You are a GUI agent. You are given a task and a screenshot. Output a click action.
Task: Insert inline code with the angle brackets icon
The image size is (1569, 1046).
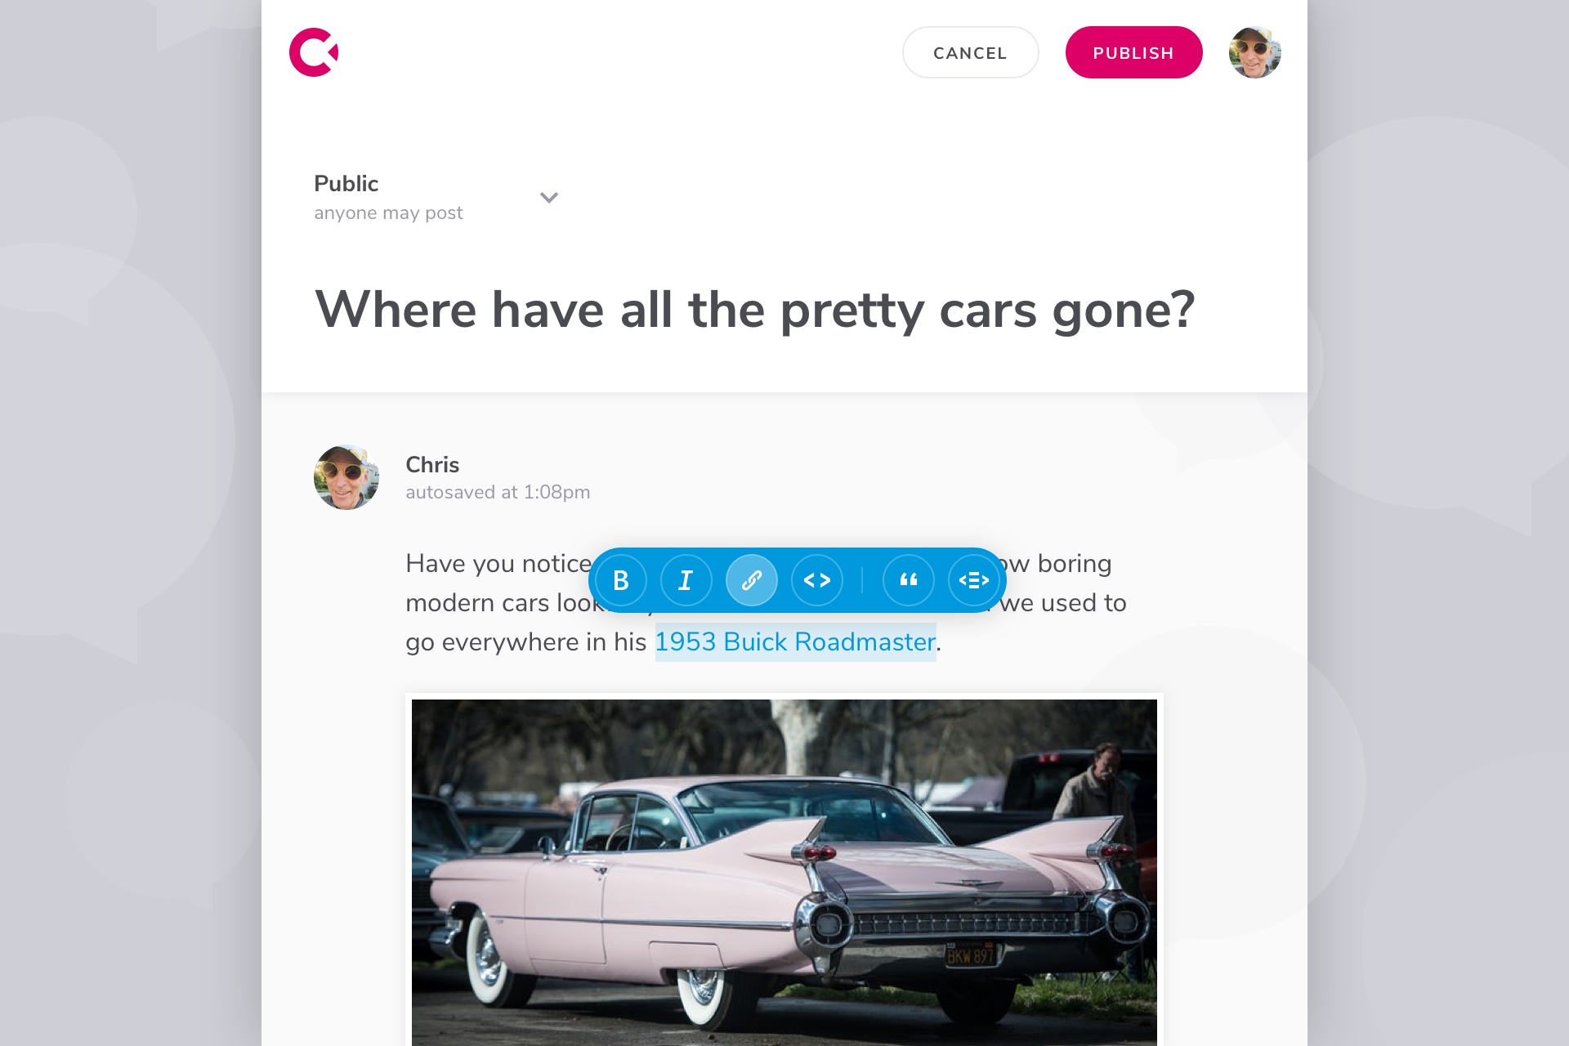(x=817, y=580)
